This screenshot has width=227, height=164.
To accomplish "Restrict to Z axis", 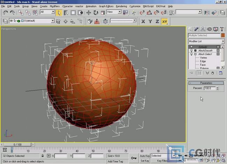I will [158, 21].
